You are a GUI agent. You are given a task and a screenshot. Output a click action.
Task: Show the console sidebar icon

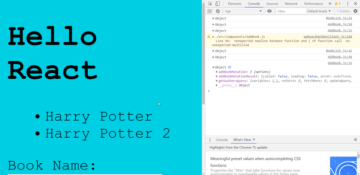pyautogui.click(x=210, y=11)
